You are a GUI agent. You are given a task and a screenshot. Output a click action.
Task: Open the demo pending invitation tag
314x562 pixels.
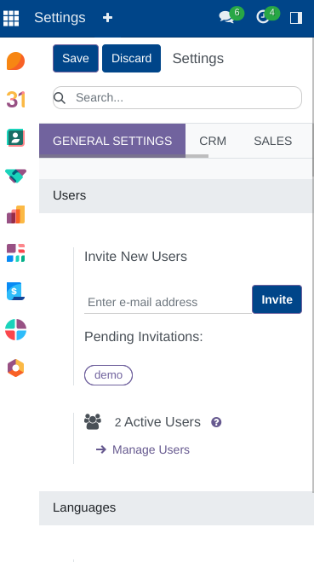tap(108, 375)
